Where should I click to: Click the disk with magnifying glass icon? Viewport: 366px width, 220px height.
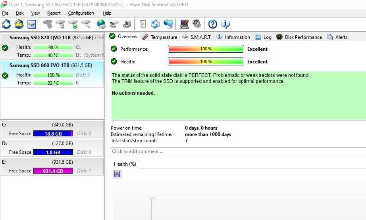coord(86,24)
